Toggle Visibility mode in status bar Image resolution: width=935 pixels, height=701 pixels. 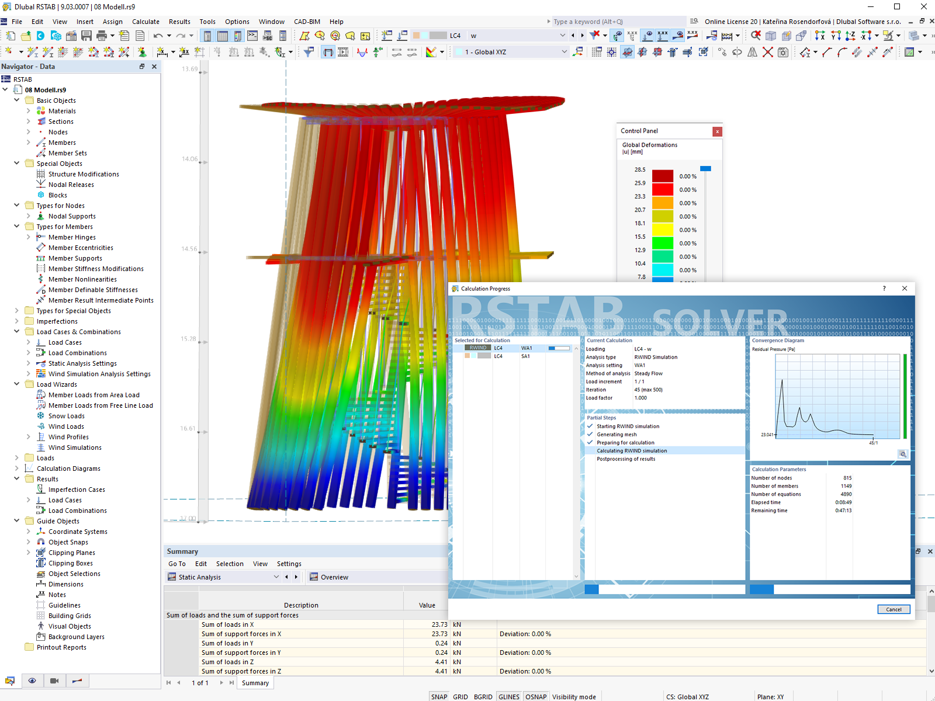[574, 696]
